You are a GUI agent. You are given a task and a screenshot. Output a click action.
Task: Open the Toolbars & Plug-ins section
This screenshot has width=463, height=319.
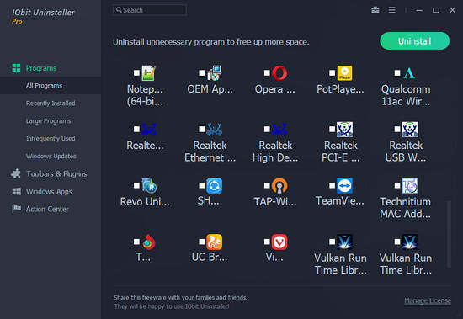coord(56,174)
